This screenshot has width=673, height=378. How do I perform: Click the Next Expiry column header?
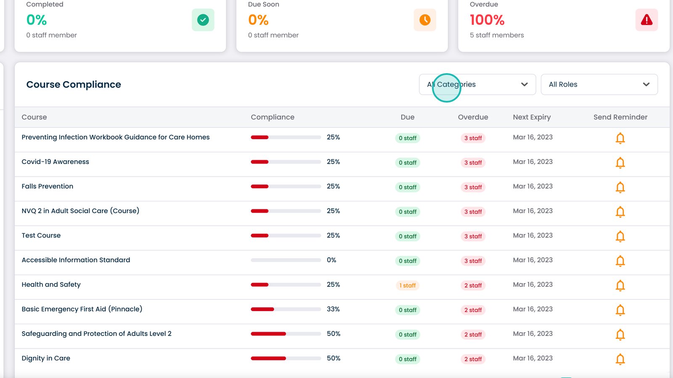click(x=531, y=117)
